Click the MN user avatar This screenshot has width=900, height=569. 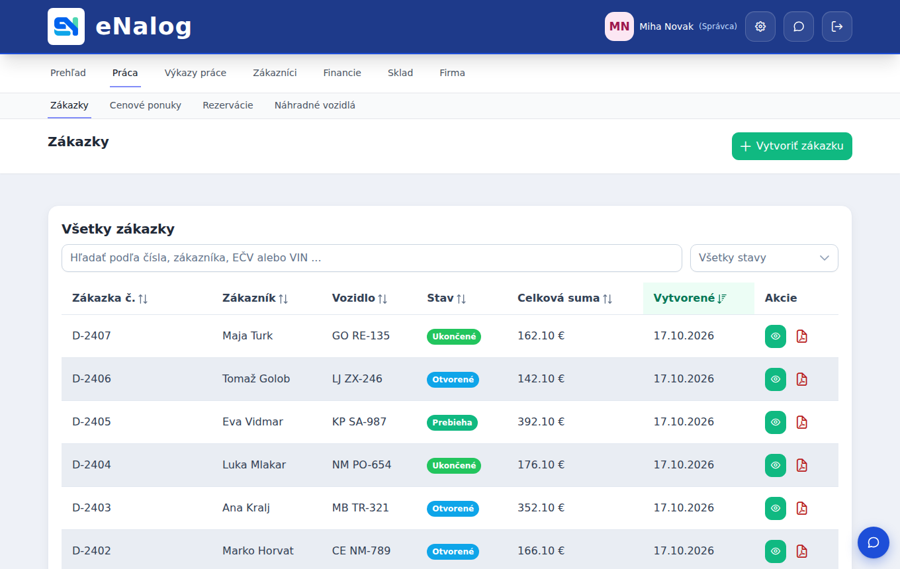619,26
